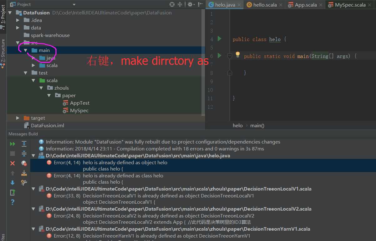Run helo class from line 4 gutter
The width and height of the screenshot is (376, 241).
[x=219, y=39]
